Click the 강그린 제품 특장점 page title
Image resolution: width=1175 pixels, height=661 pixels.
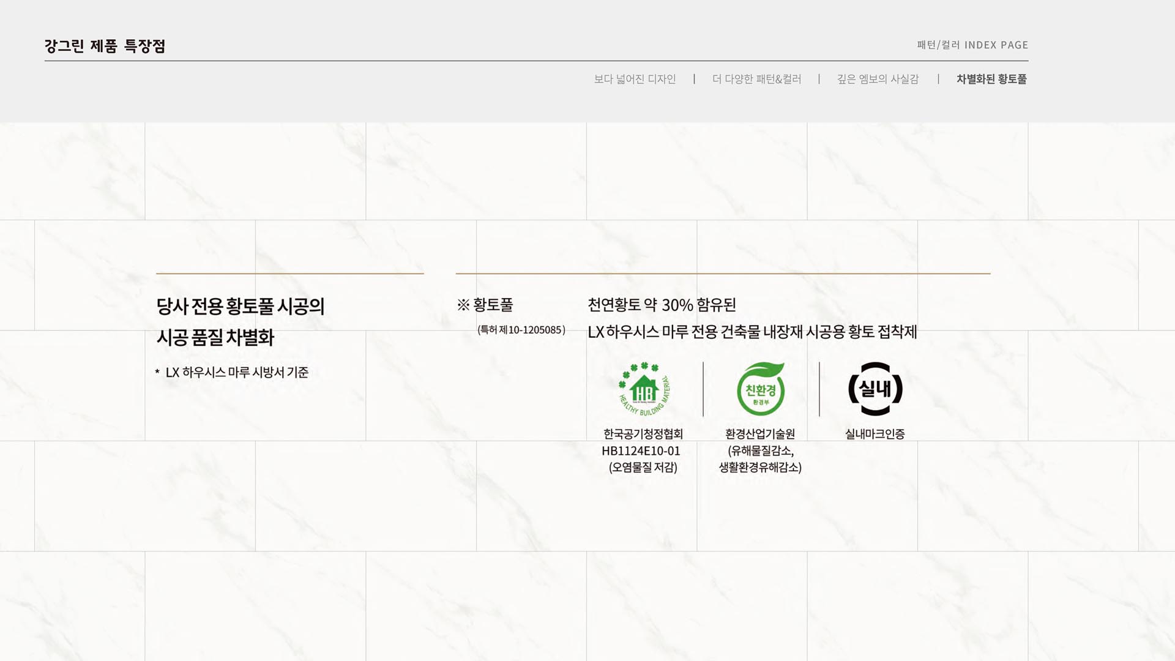105,46
